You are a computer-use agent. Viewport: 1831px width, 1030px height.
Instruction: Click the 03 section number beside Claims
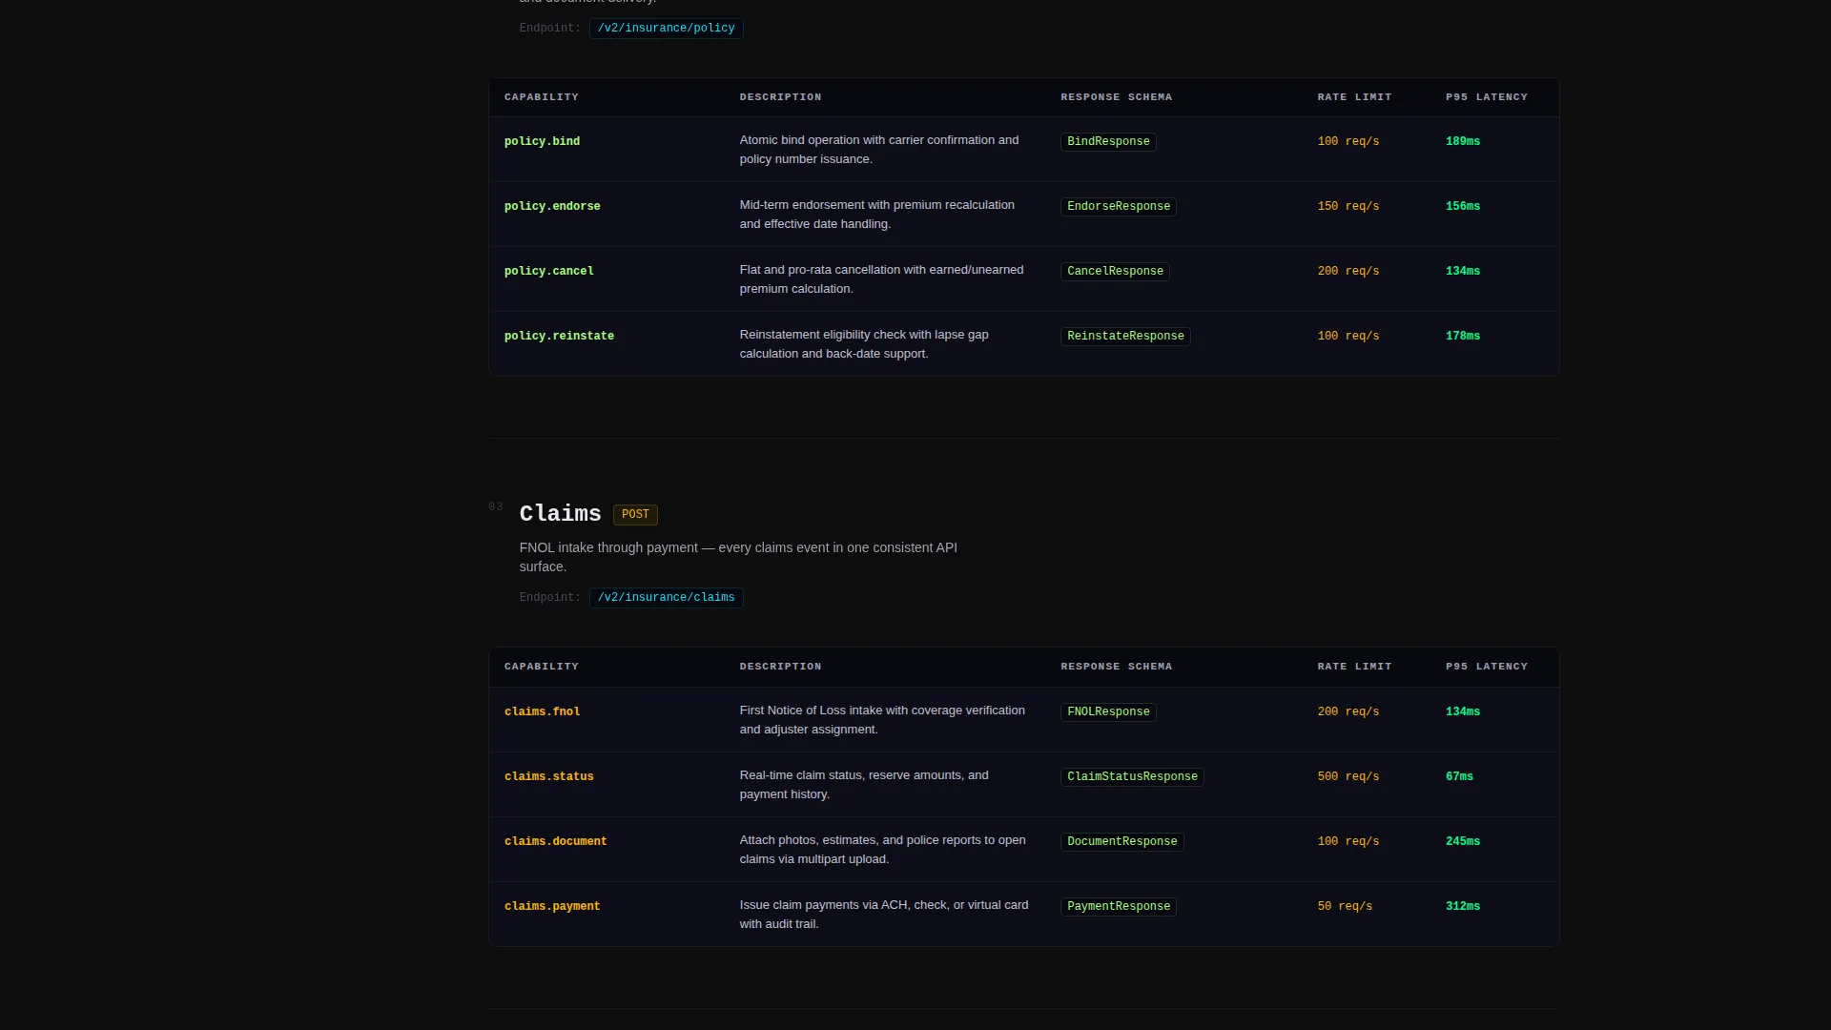496,507
